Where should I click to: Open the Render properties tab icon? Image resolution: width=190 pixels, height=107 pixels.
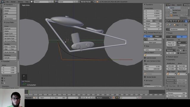pos(169,21)
